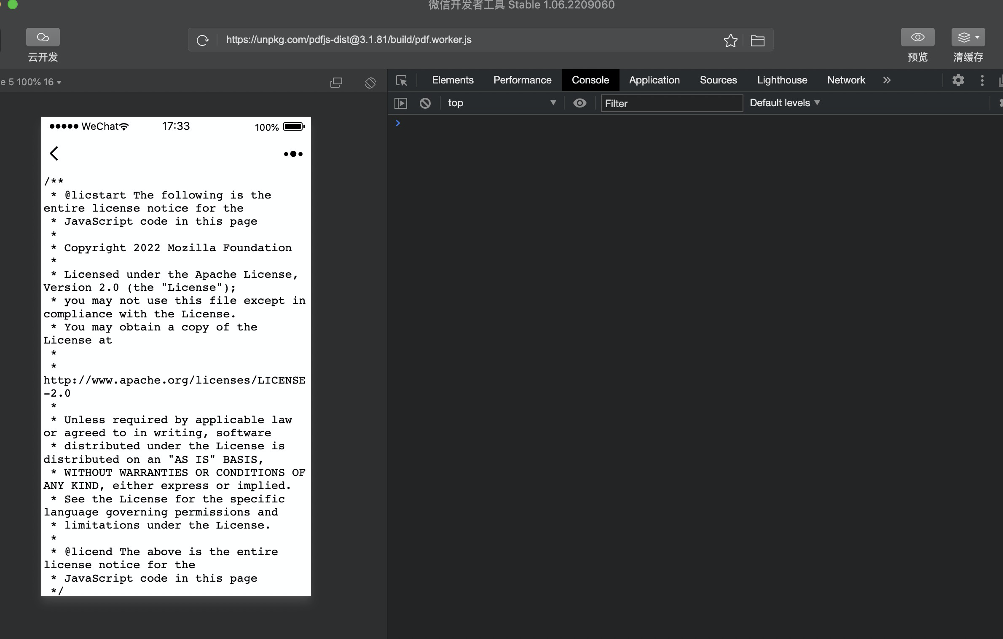Switch to the Network tab
This screenshot has width=1003, height=639.
tap(846, 80)
